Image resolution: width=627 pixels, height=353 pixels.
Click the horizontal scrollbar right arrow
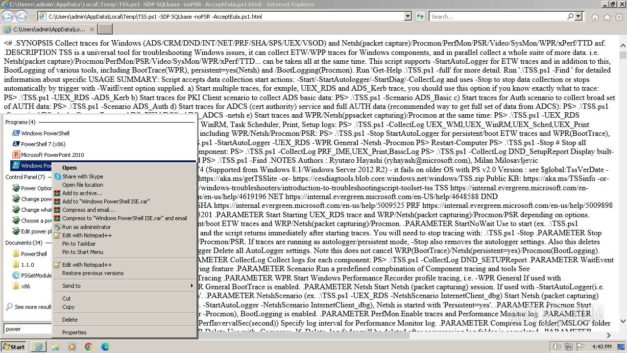pos(609,335)
